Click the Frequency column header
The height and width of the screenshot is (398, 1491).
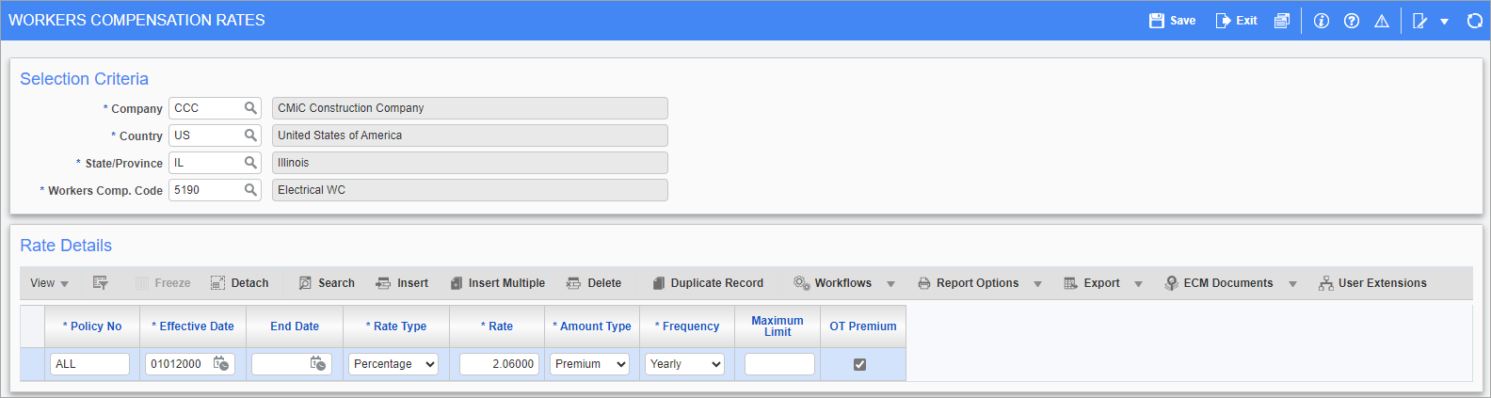(x=687, y=326)
